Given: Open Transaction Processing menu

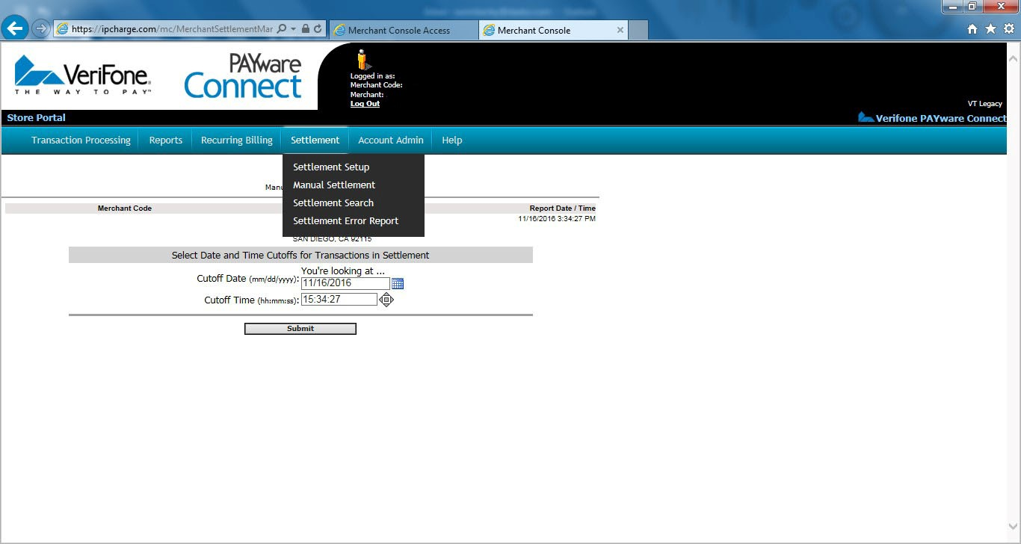Looking at the screenshot, I should pyautogui.click(x=81, y=140).
